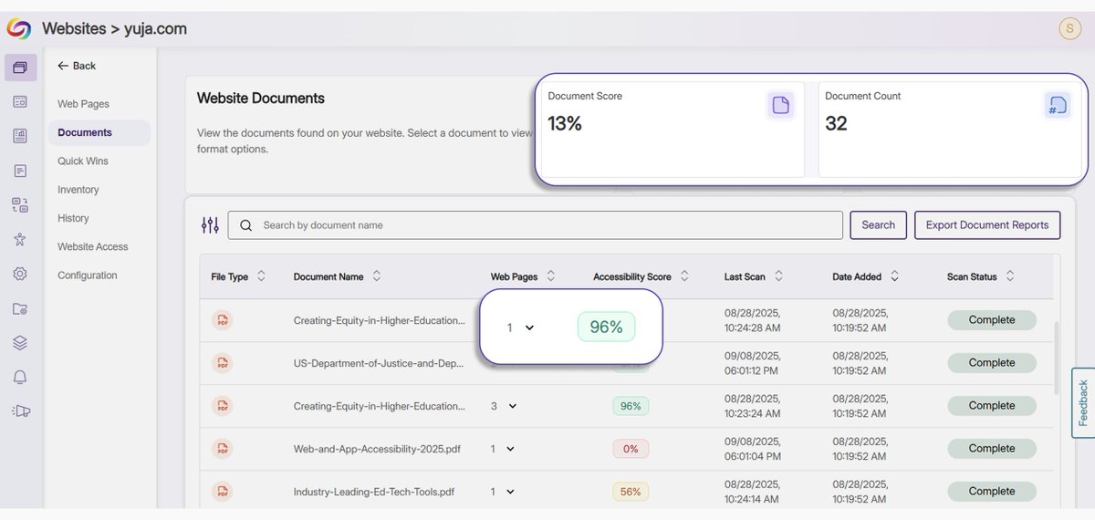Click the Websites > yuja.com breadcrumb title
This screenshot has width=1095, height=520.
tap(114, 29)
